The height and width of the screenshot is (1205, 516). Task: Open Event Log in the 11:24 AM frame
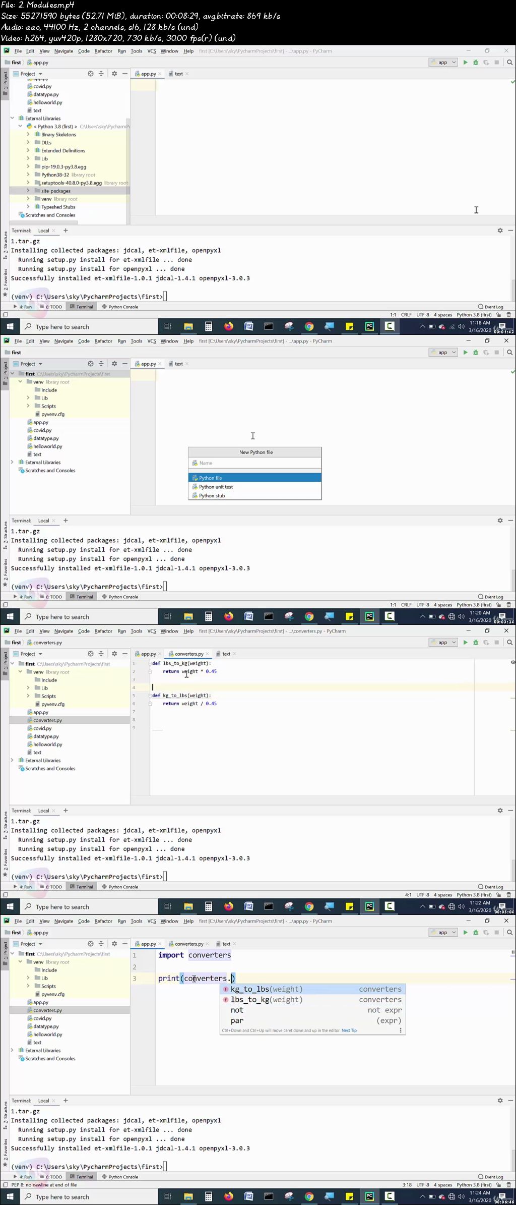(x=490, y=1177)
